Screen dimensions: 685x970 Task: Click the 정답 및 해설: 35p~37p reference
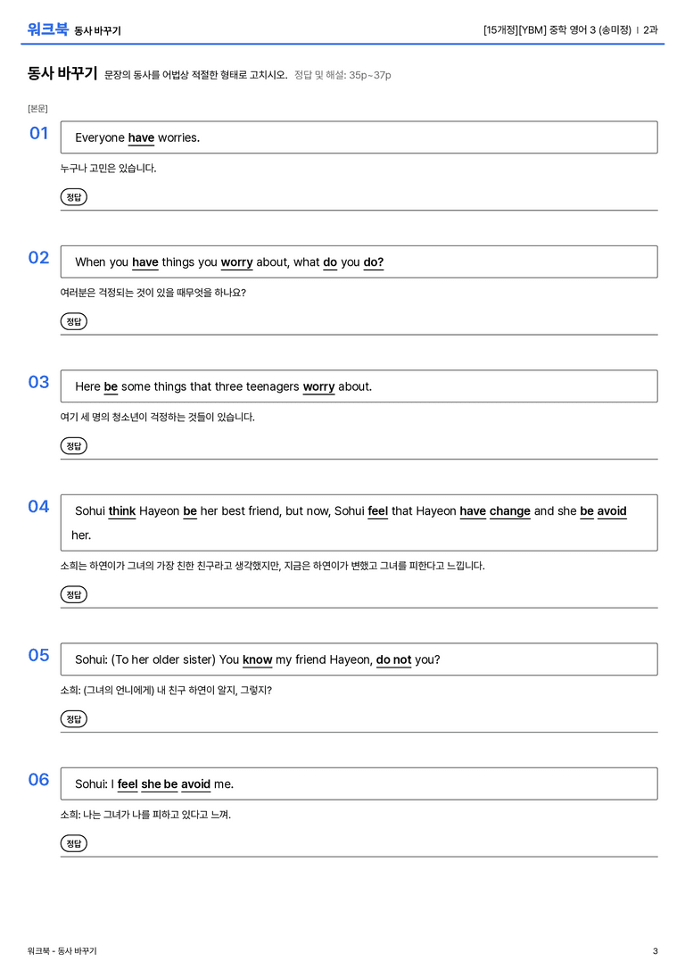point(342,75)
